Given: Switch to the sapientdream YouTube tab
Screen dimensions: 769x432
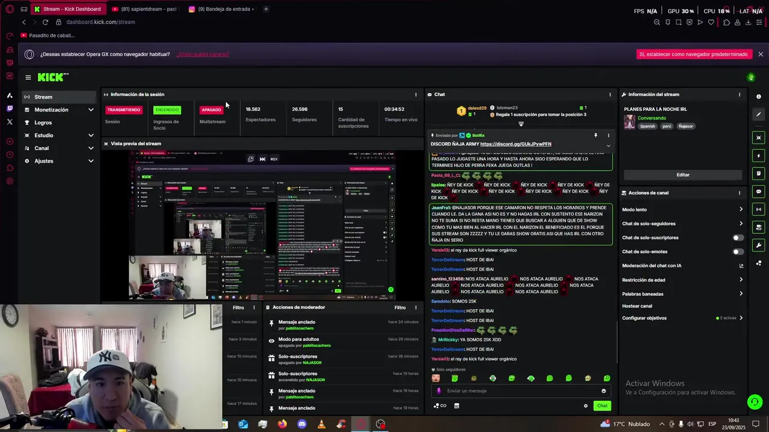Looking at the screenshot, I should pos(144,9).
